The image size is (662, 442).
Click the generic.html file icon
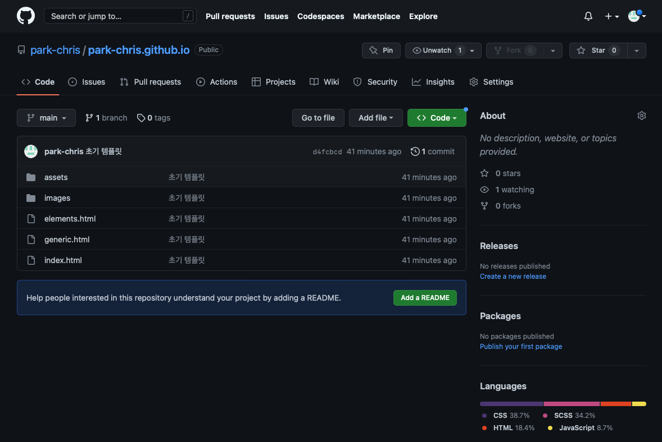(x=31, y=240)
